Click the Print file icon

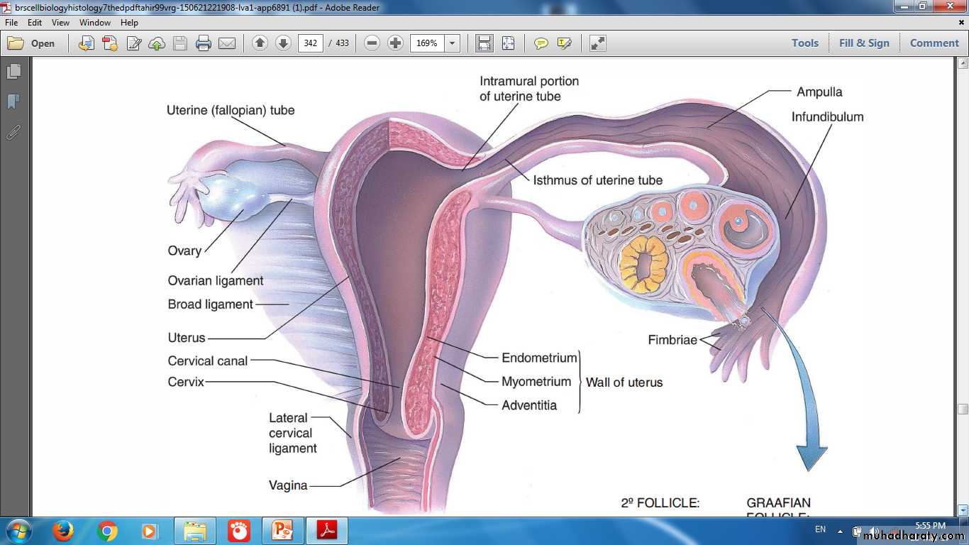204,43
